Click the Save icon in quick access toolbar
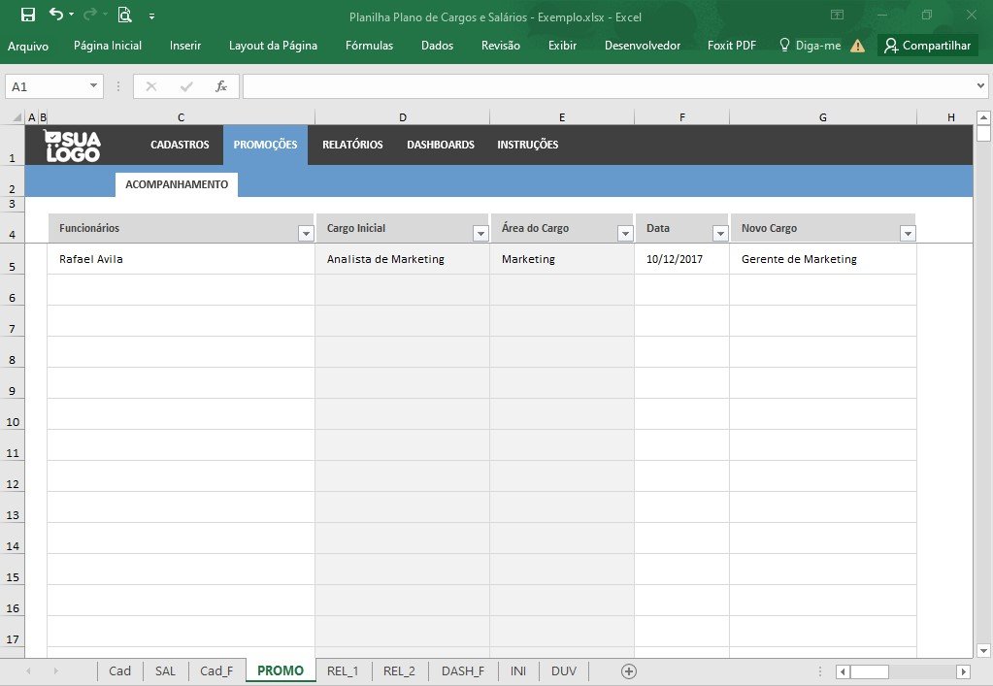Image resolution: width=993 pixels, height=686 pixels. (28, 15)
